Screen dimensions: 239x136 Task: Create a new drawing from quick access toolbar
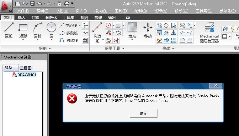(x=18, y=4)
